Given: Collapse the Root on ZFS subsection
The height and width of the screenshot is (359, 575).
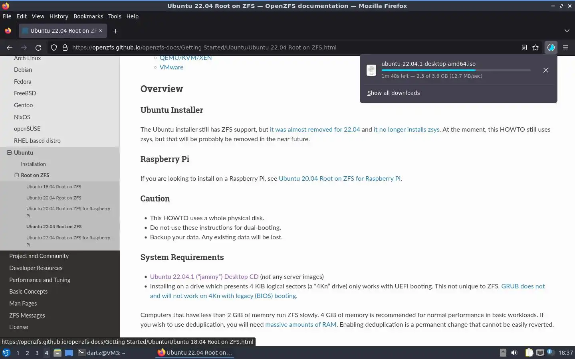Looking at the screenshot, I should [x=17, y=175].
